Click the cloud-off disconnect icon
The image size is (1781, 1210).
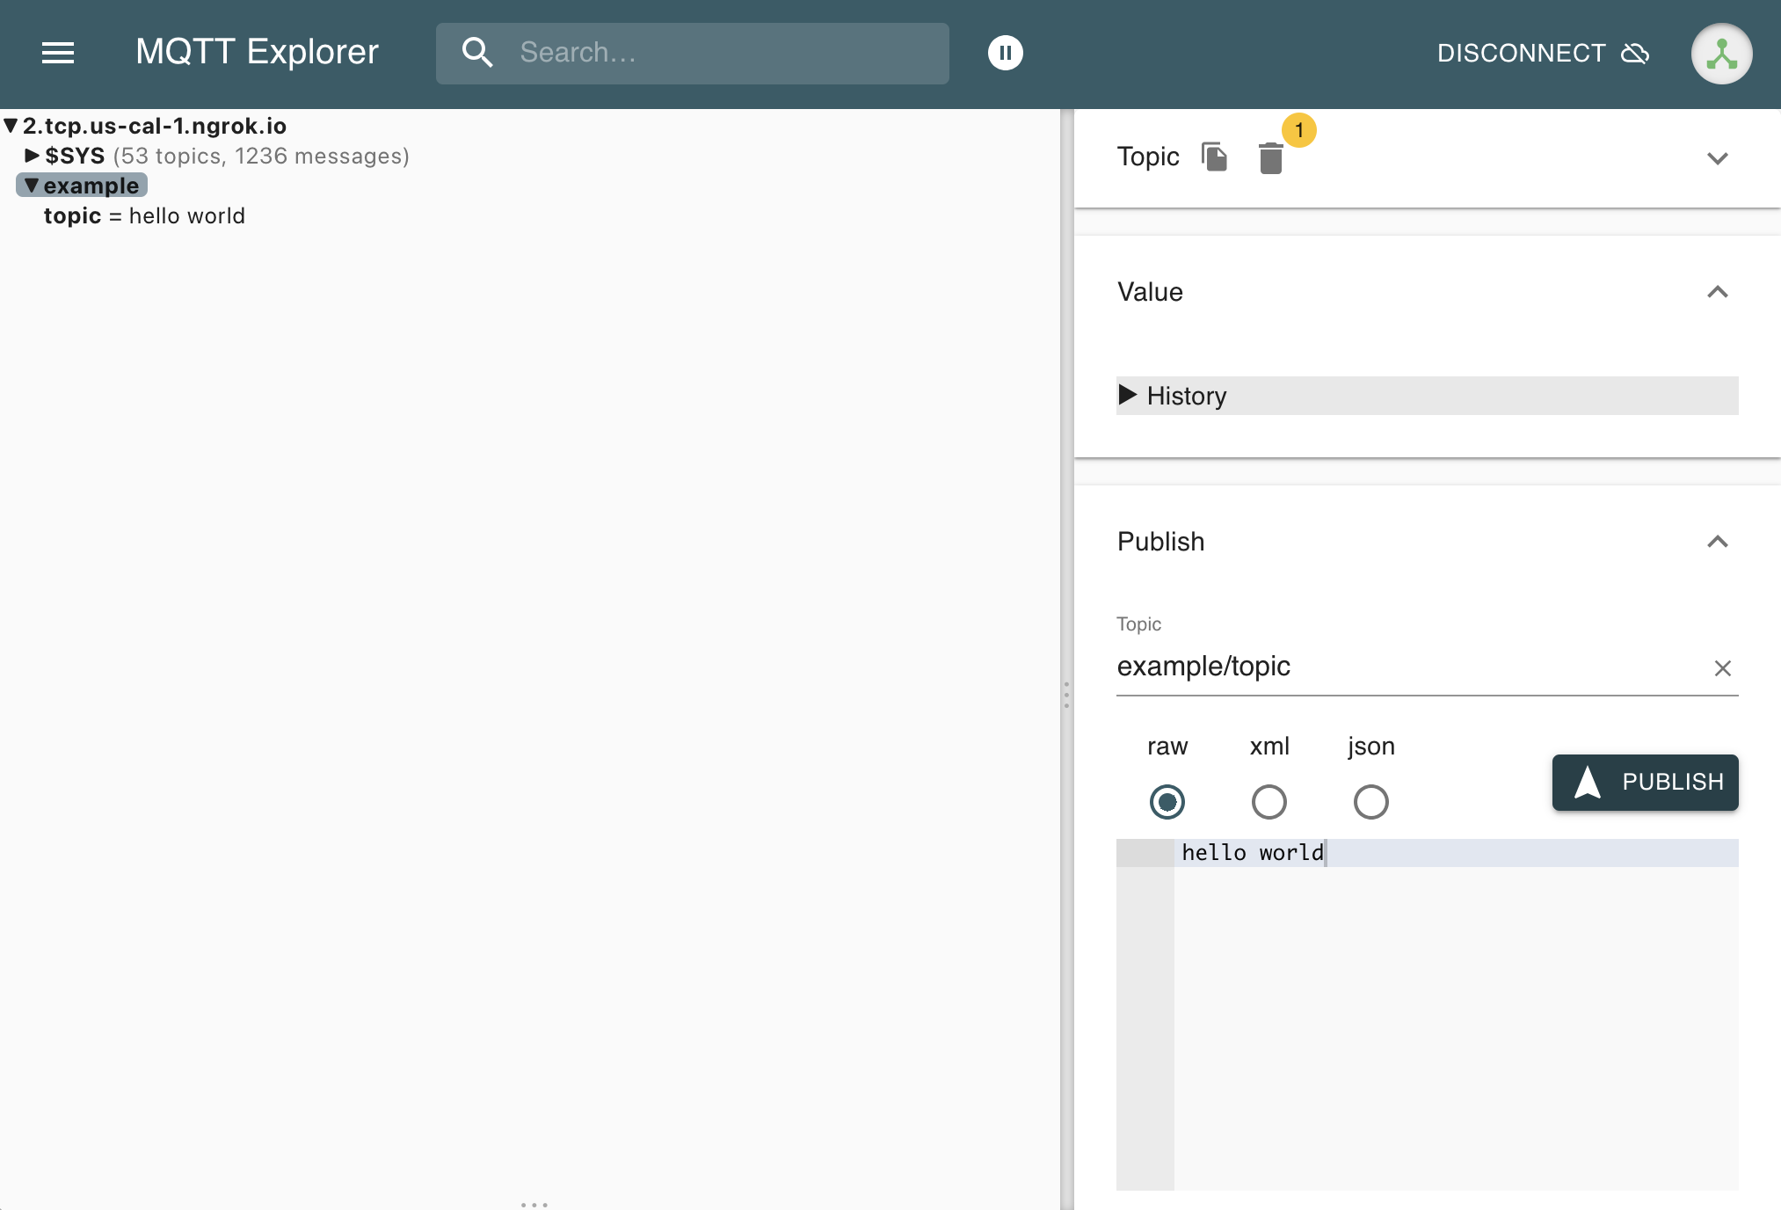point(1635,54)
